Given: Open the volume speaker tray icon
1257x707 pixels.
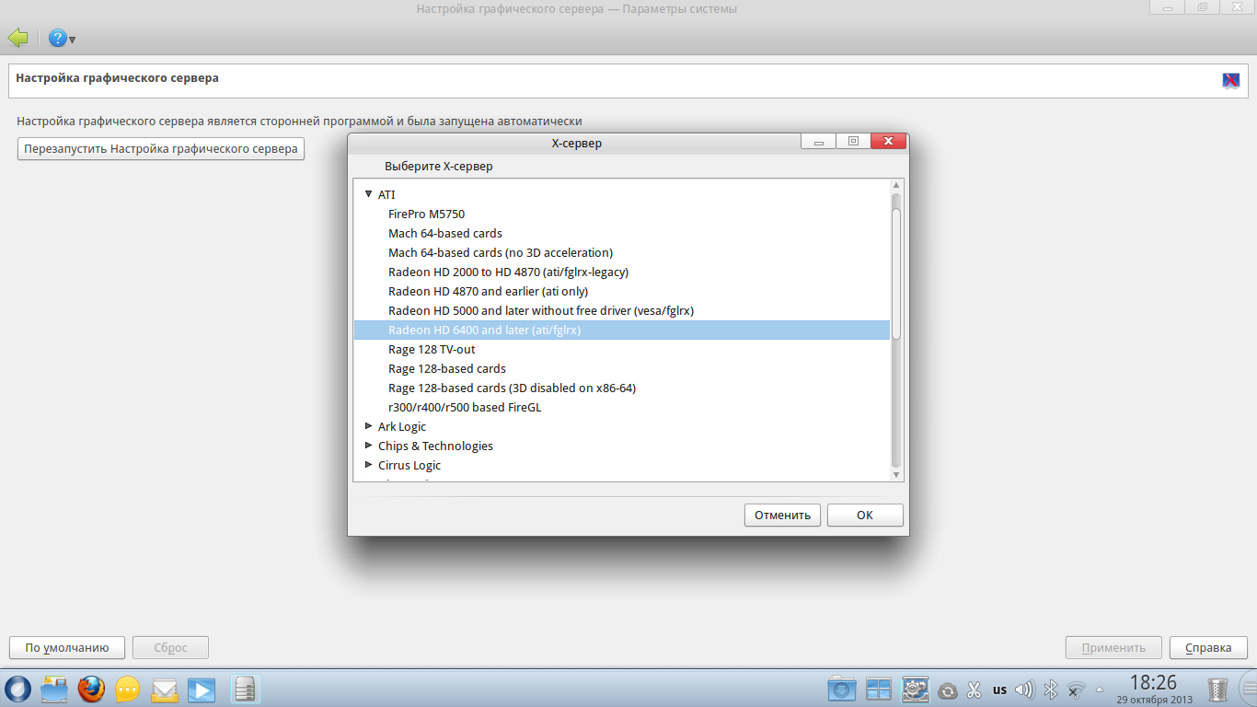Looking at the screenshot, I should click(1024, 690).
